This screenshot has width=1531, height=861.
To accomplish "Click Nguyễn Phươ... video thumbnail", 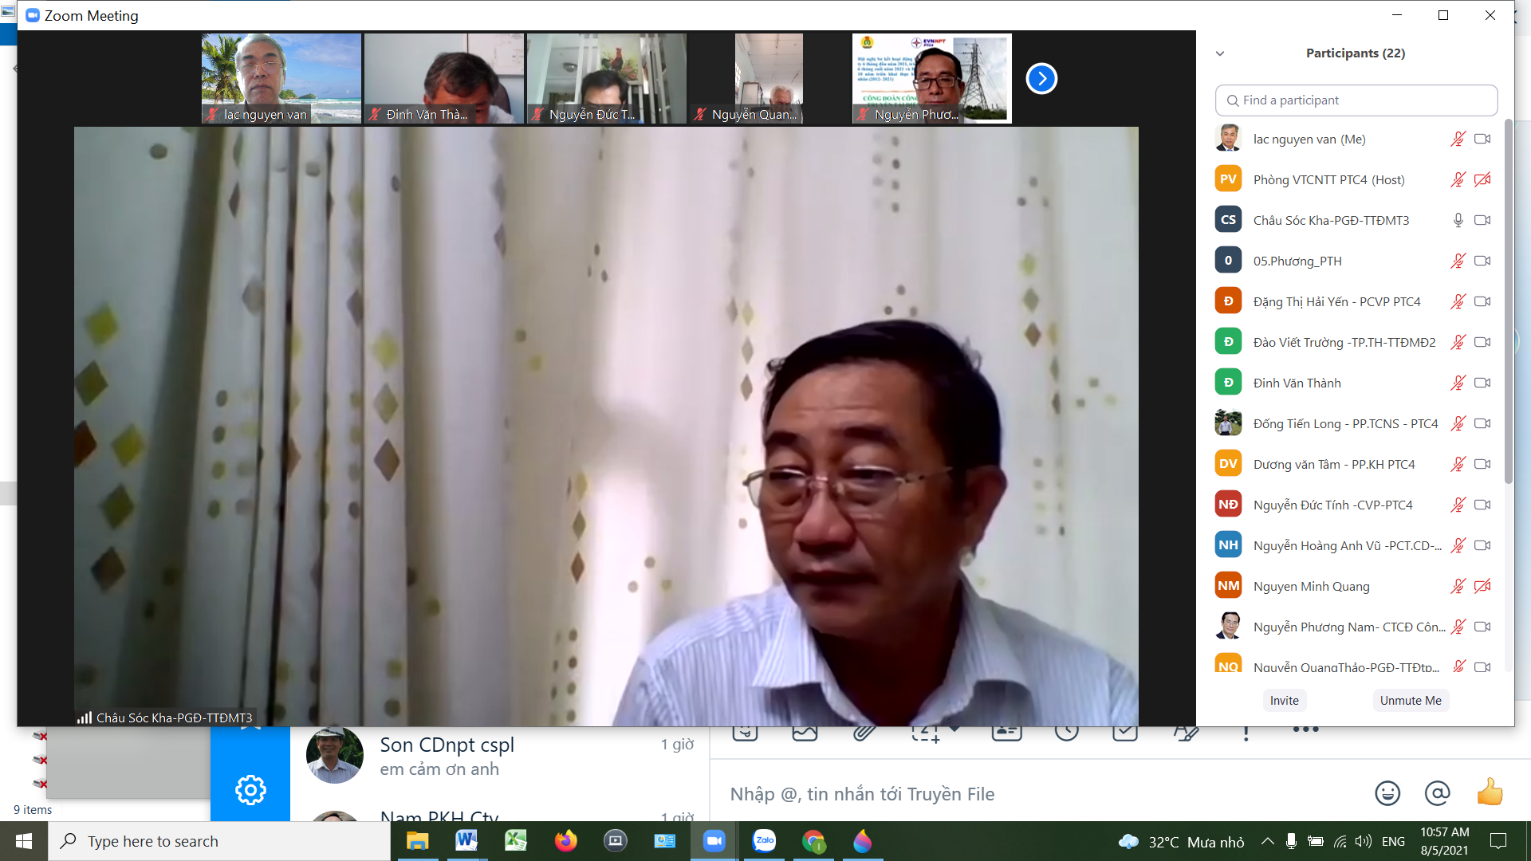I will tap(931, 78).
